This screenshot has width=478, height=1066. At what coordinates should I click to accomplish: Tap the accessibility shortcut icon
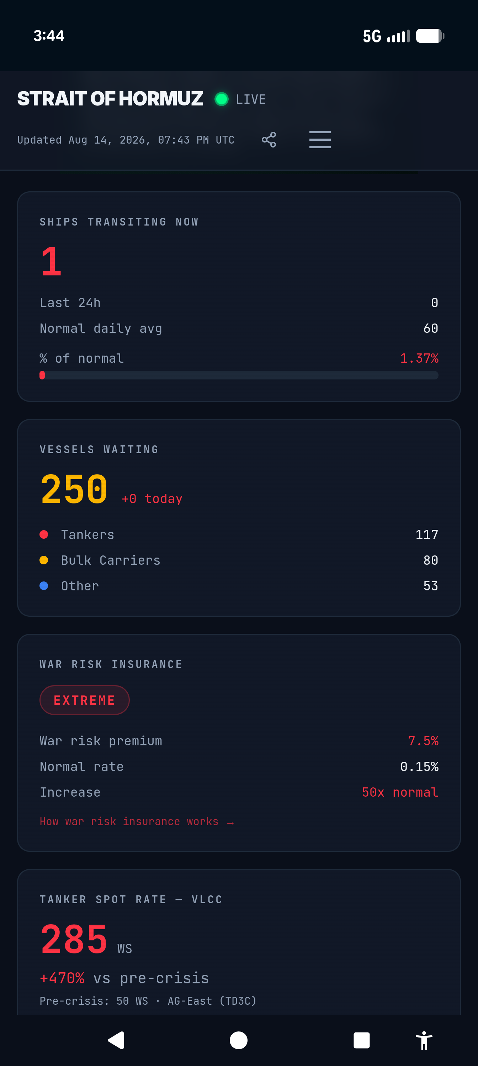coord(424,1040)
